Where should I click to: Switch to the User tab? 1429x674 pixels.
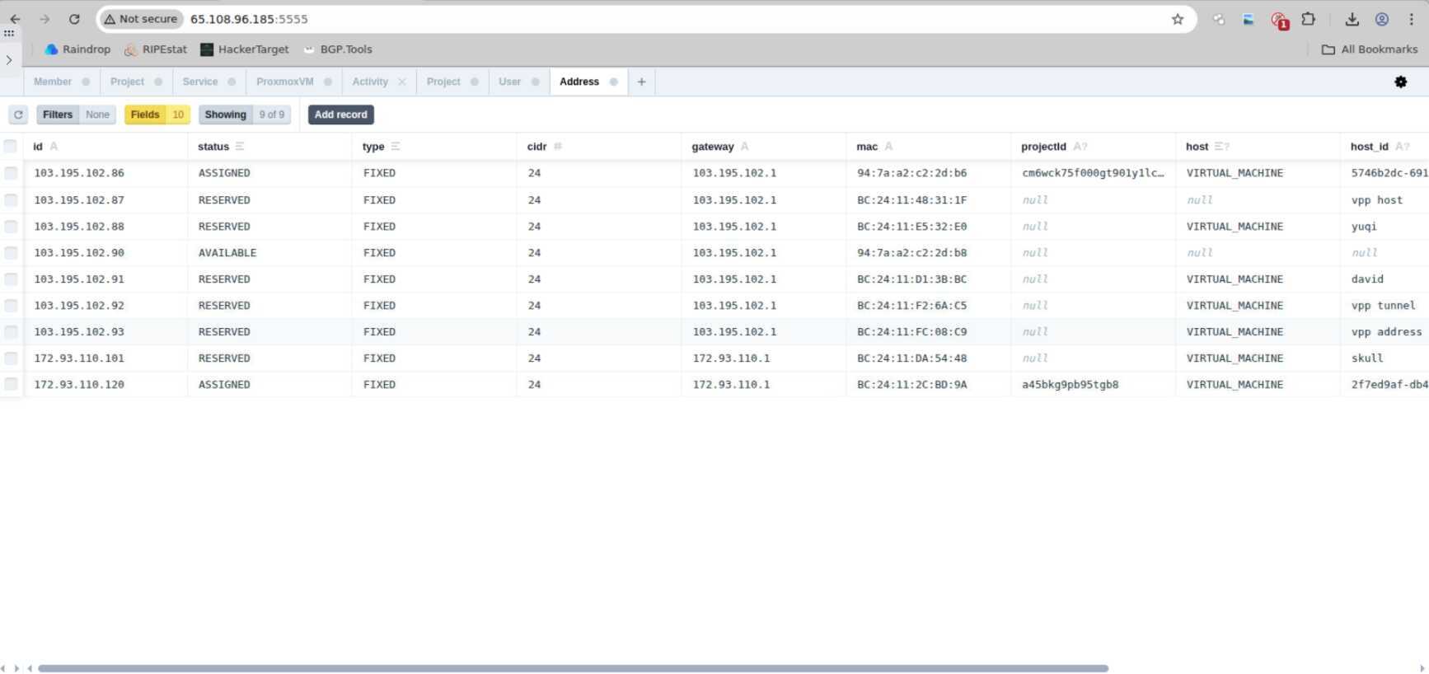pyautogui.click(x=510, y=82)
